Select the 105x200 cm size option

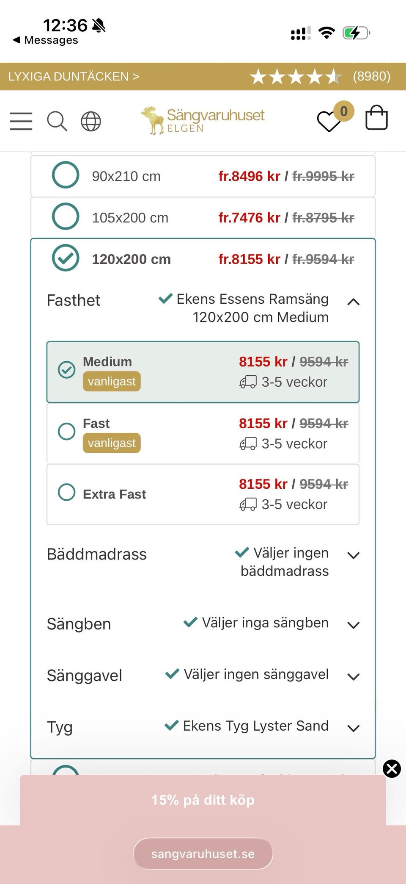[66, 216]
